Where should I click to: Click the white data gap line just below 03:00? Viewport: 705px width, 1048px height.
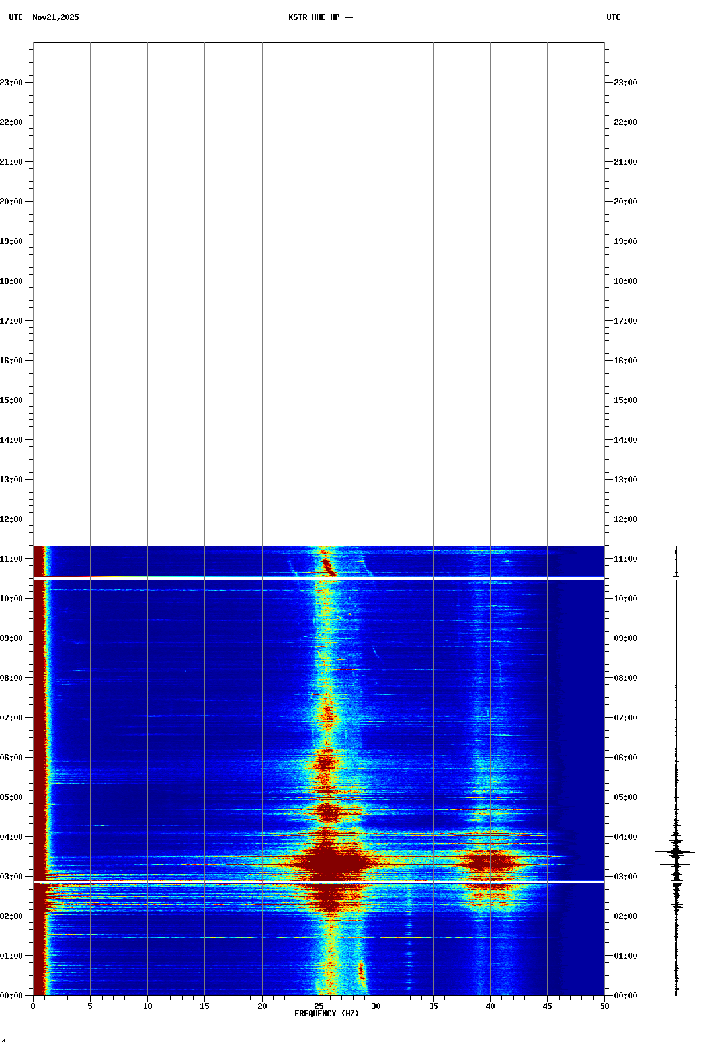(319, 882)
